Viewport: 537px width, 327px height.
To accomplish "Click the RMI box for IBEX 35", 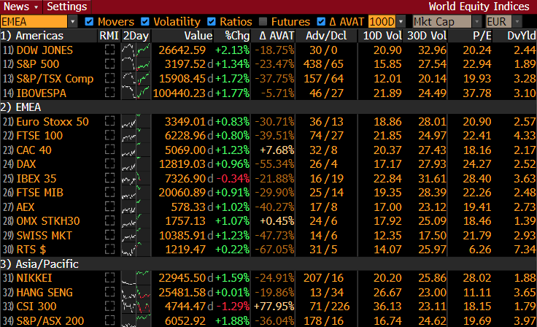I will pyautogui.click(x=109, y=178).
